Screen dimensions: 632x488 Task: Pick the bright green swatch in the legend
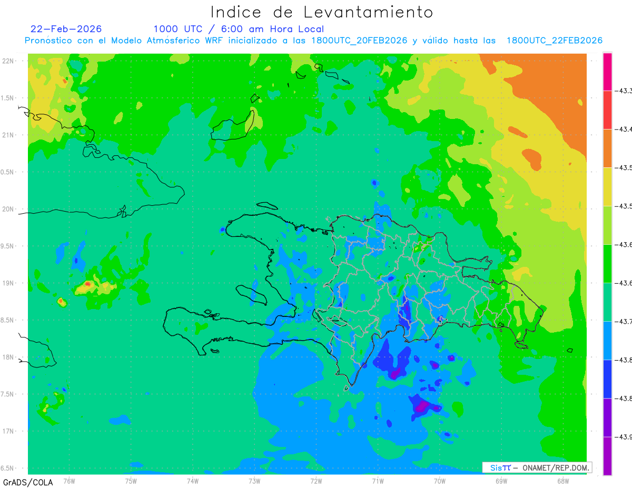[607, 263]
